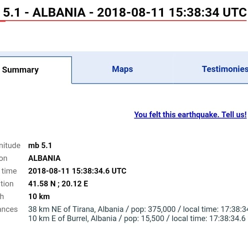
Task: Open the Maps tab
Action: (122, 69)
